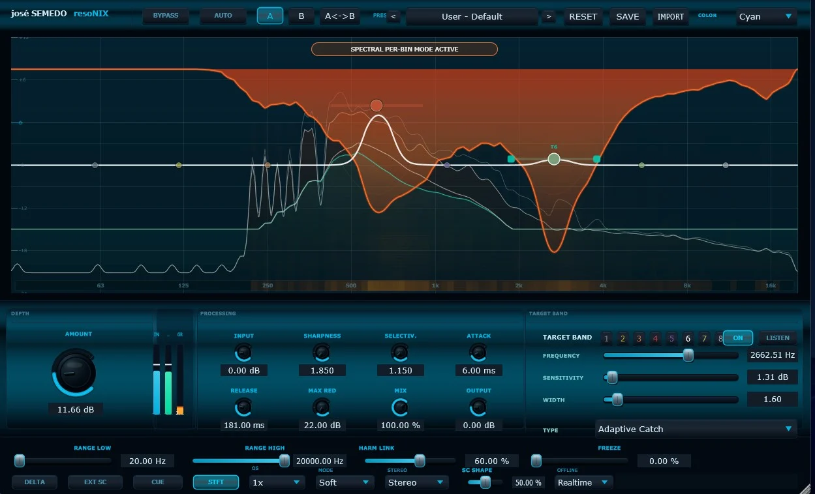Click the SENSITIVITY slider handle
Screen dimensions: 815x494
[612, 377]
